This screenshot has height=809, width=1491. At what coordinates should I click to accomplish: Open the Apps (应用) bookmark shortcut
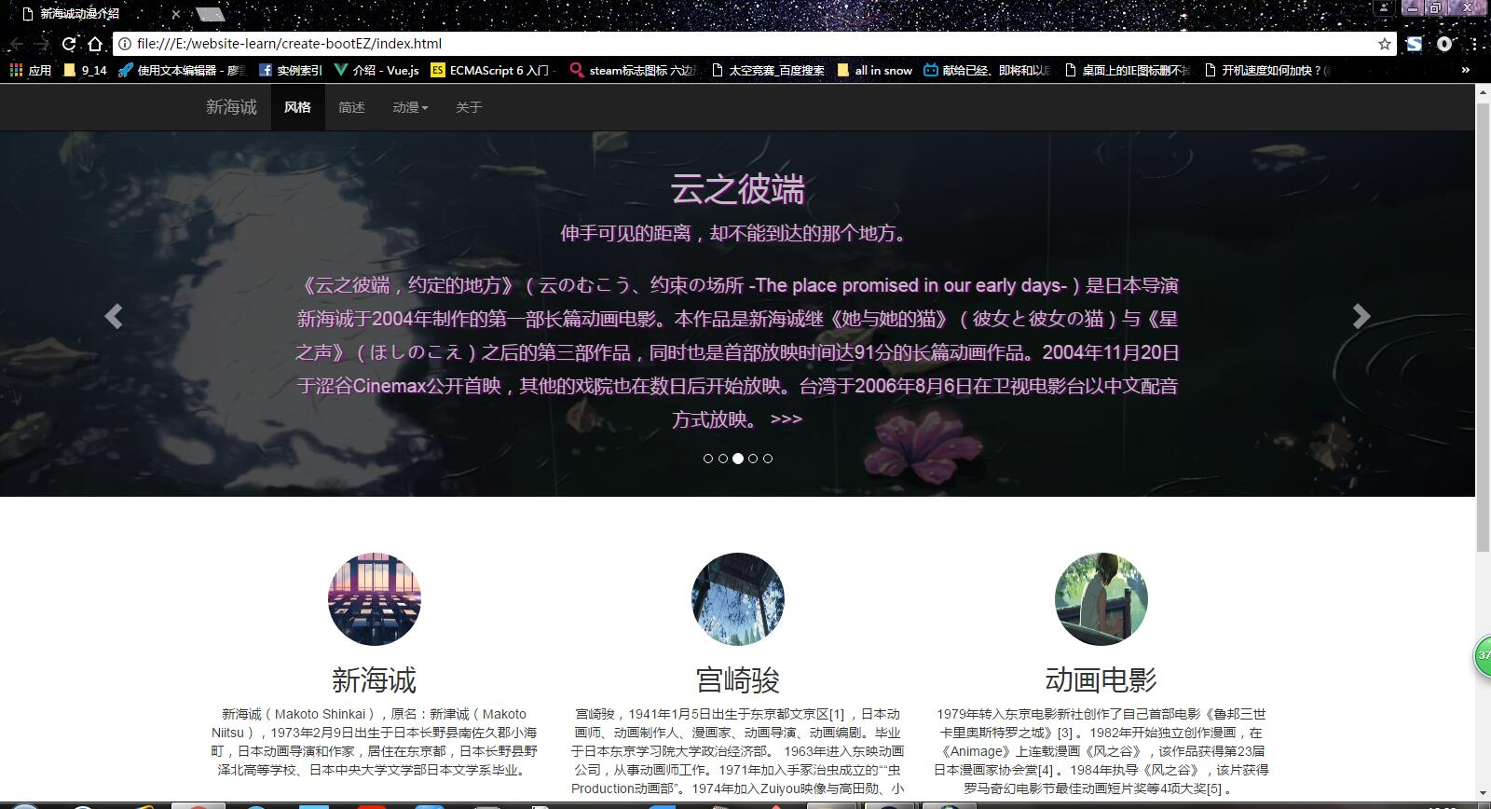pyautogui.click(x=30, y=70)
